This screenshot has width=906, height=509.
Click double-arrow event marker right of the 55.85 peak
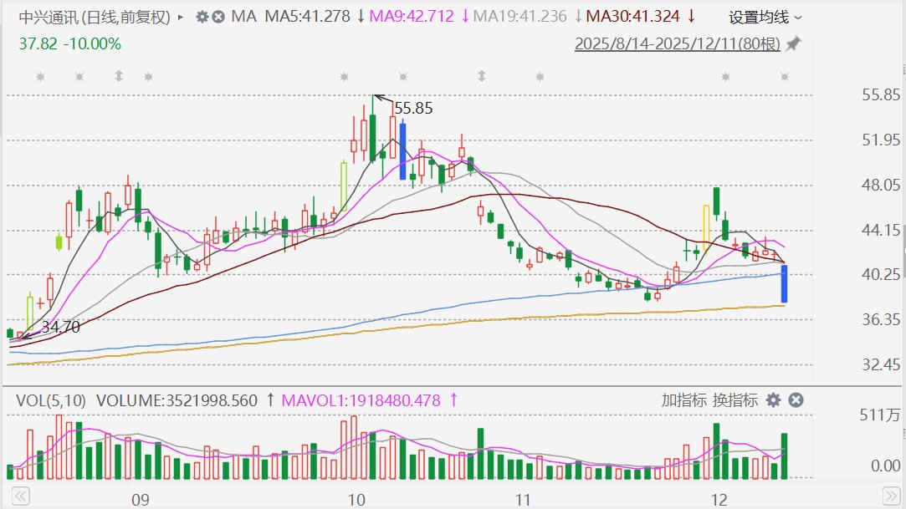pos(482,77)
